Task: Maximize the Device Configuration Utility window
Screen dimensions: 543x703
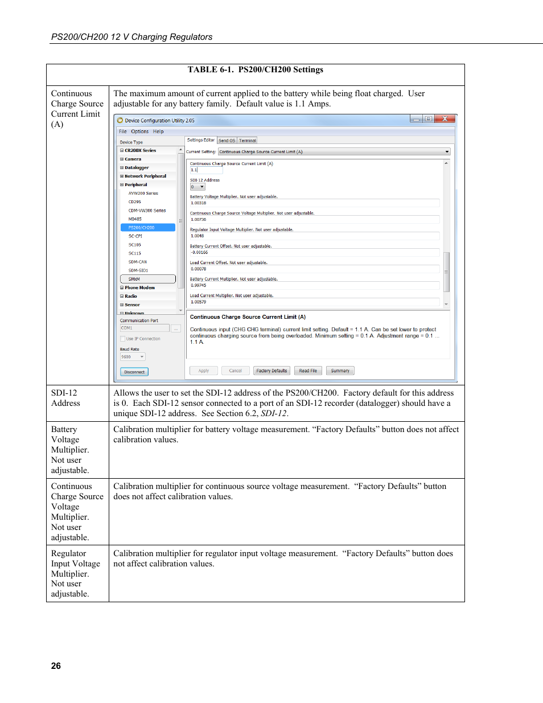Action: click(x=429, y=119)
